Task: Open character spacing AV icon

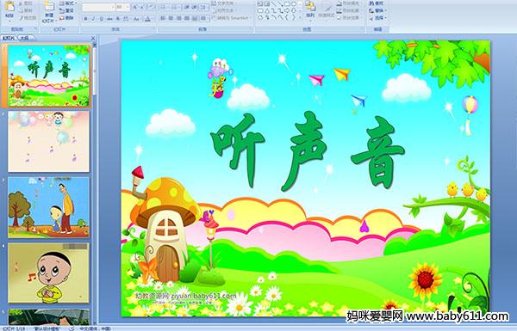Action: point(126,19)
